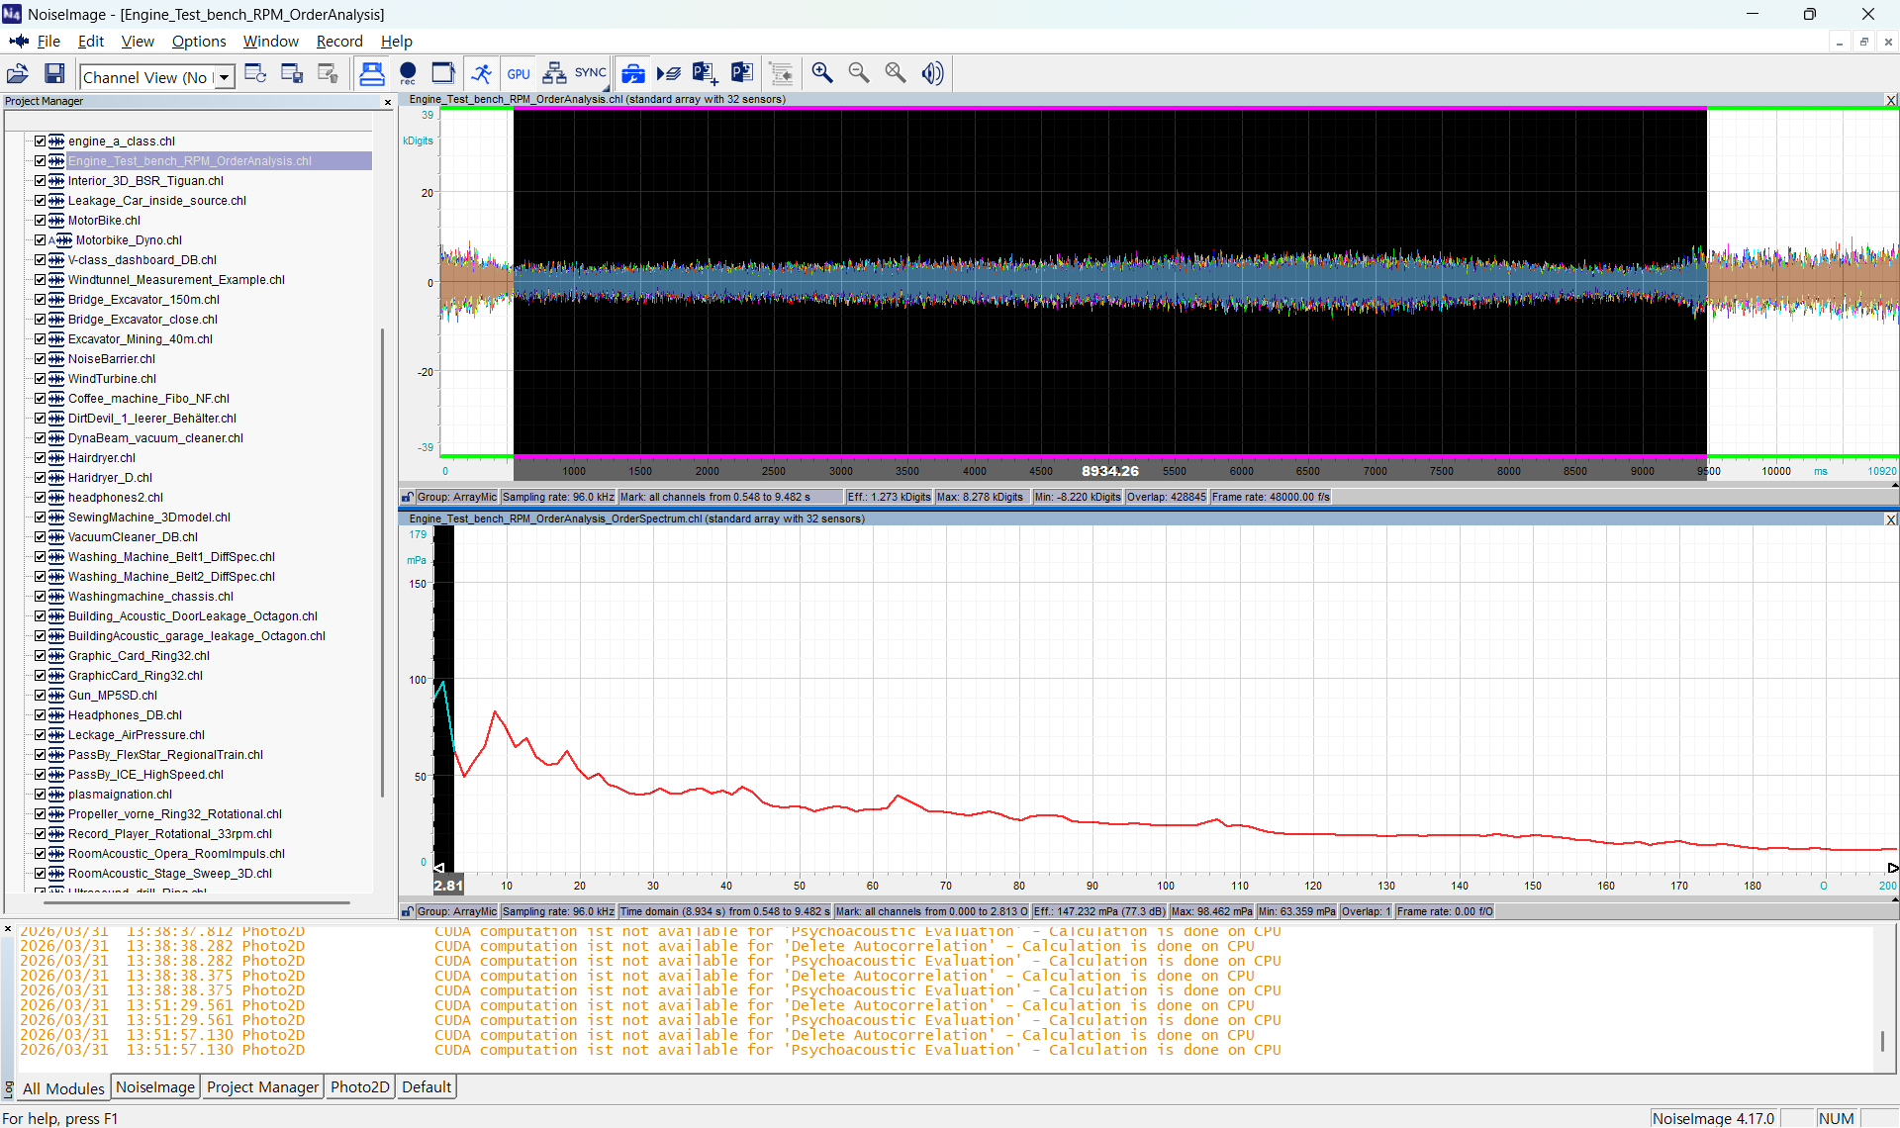Toggle the Project Manager panel icon
The image size is (1900, 1128).
click(372, 73)
